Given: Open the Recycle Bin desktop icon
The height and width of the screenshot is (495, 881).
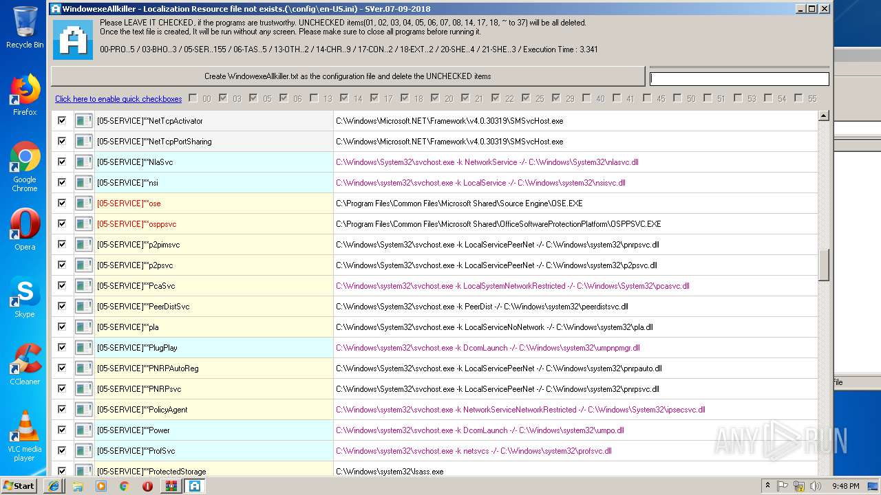Looking at the screenshot, I should point(24,27).
